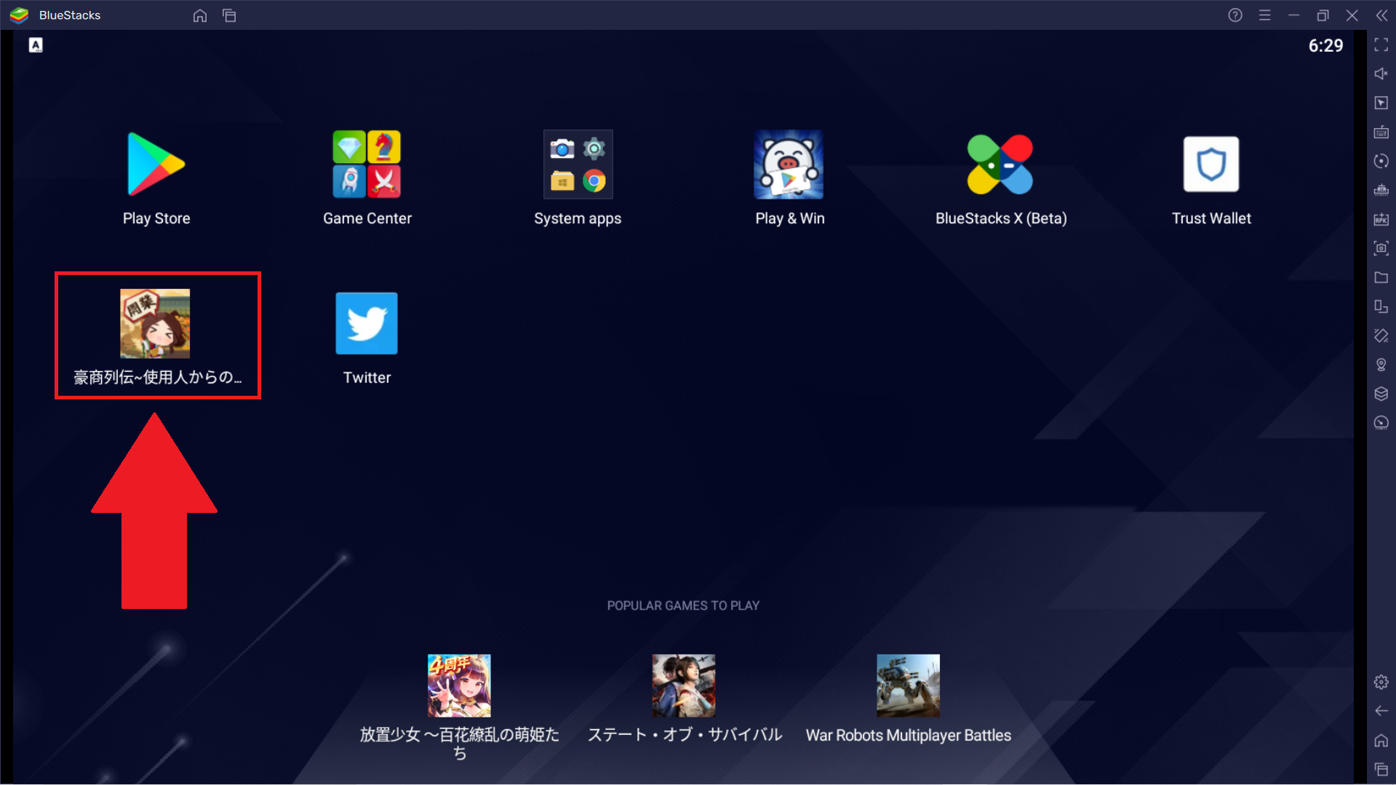Open the location pin icon in the sidebar
The width and height of the screenshot is (1396, 785).
click(1381, 364)
